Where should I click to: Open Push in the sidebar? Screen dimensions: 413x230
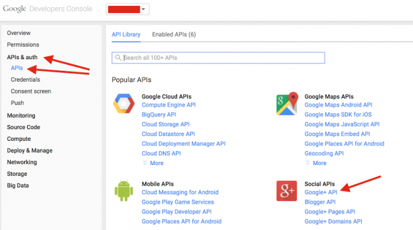tap(17, 103)
